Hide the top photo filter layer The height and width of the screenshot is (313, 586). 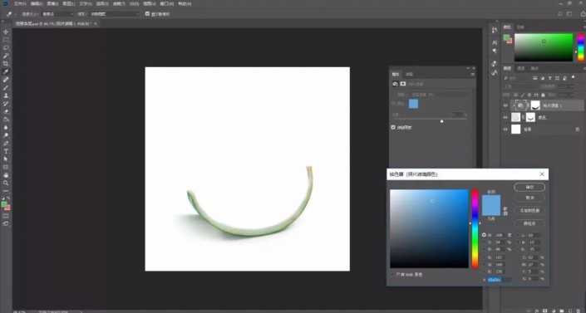point(505,105)
